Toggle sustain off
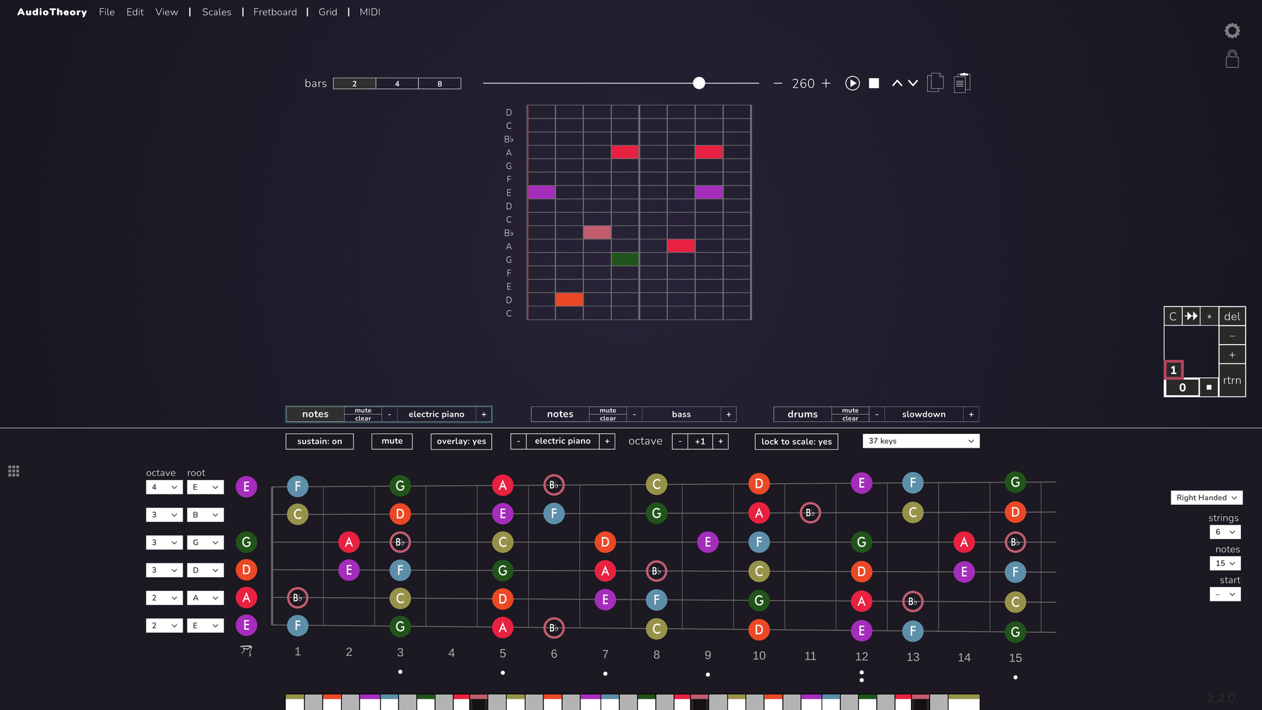Image resolution: width=1262 pixels, height=710 pixels. pyautogui.click(x=319, y=441)
